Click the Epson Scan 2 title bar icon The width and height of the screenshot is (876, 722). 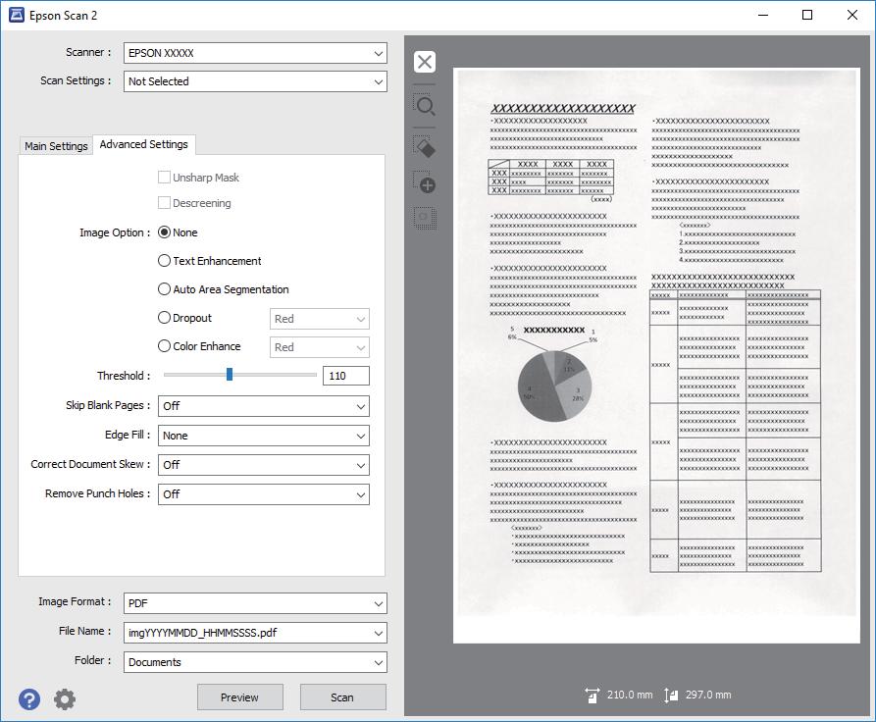[x=17, y=15]
